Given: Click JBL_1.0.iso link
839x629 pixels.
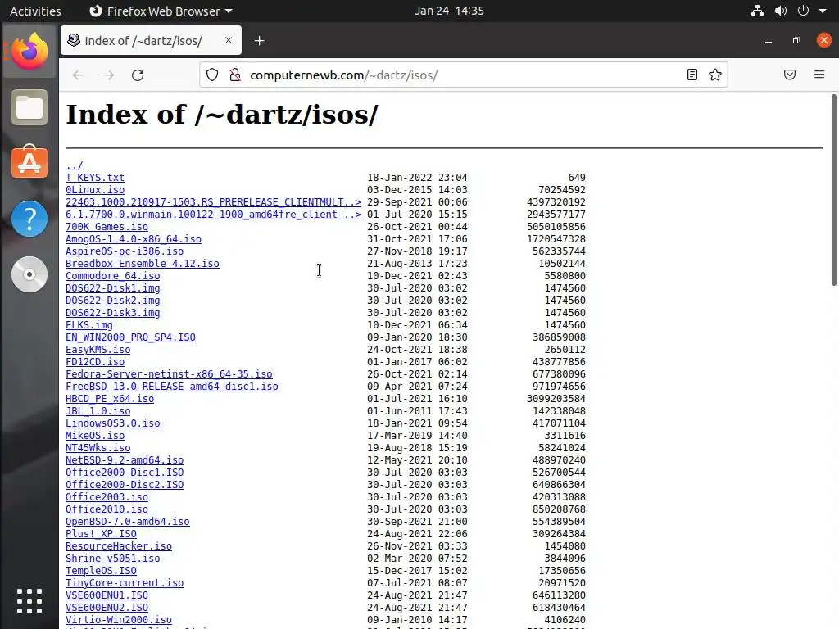Looking at the screenshot, I should pyautogui.click(x=98, y=411).
